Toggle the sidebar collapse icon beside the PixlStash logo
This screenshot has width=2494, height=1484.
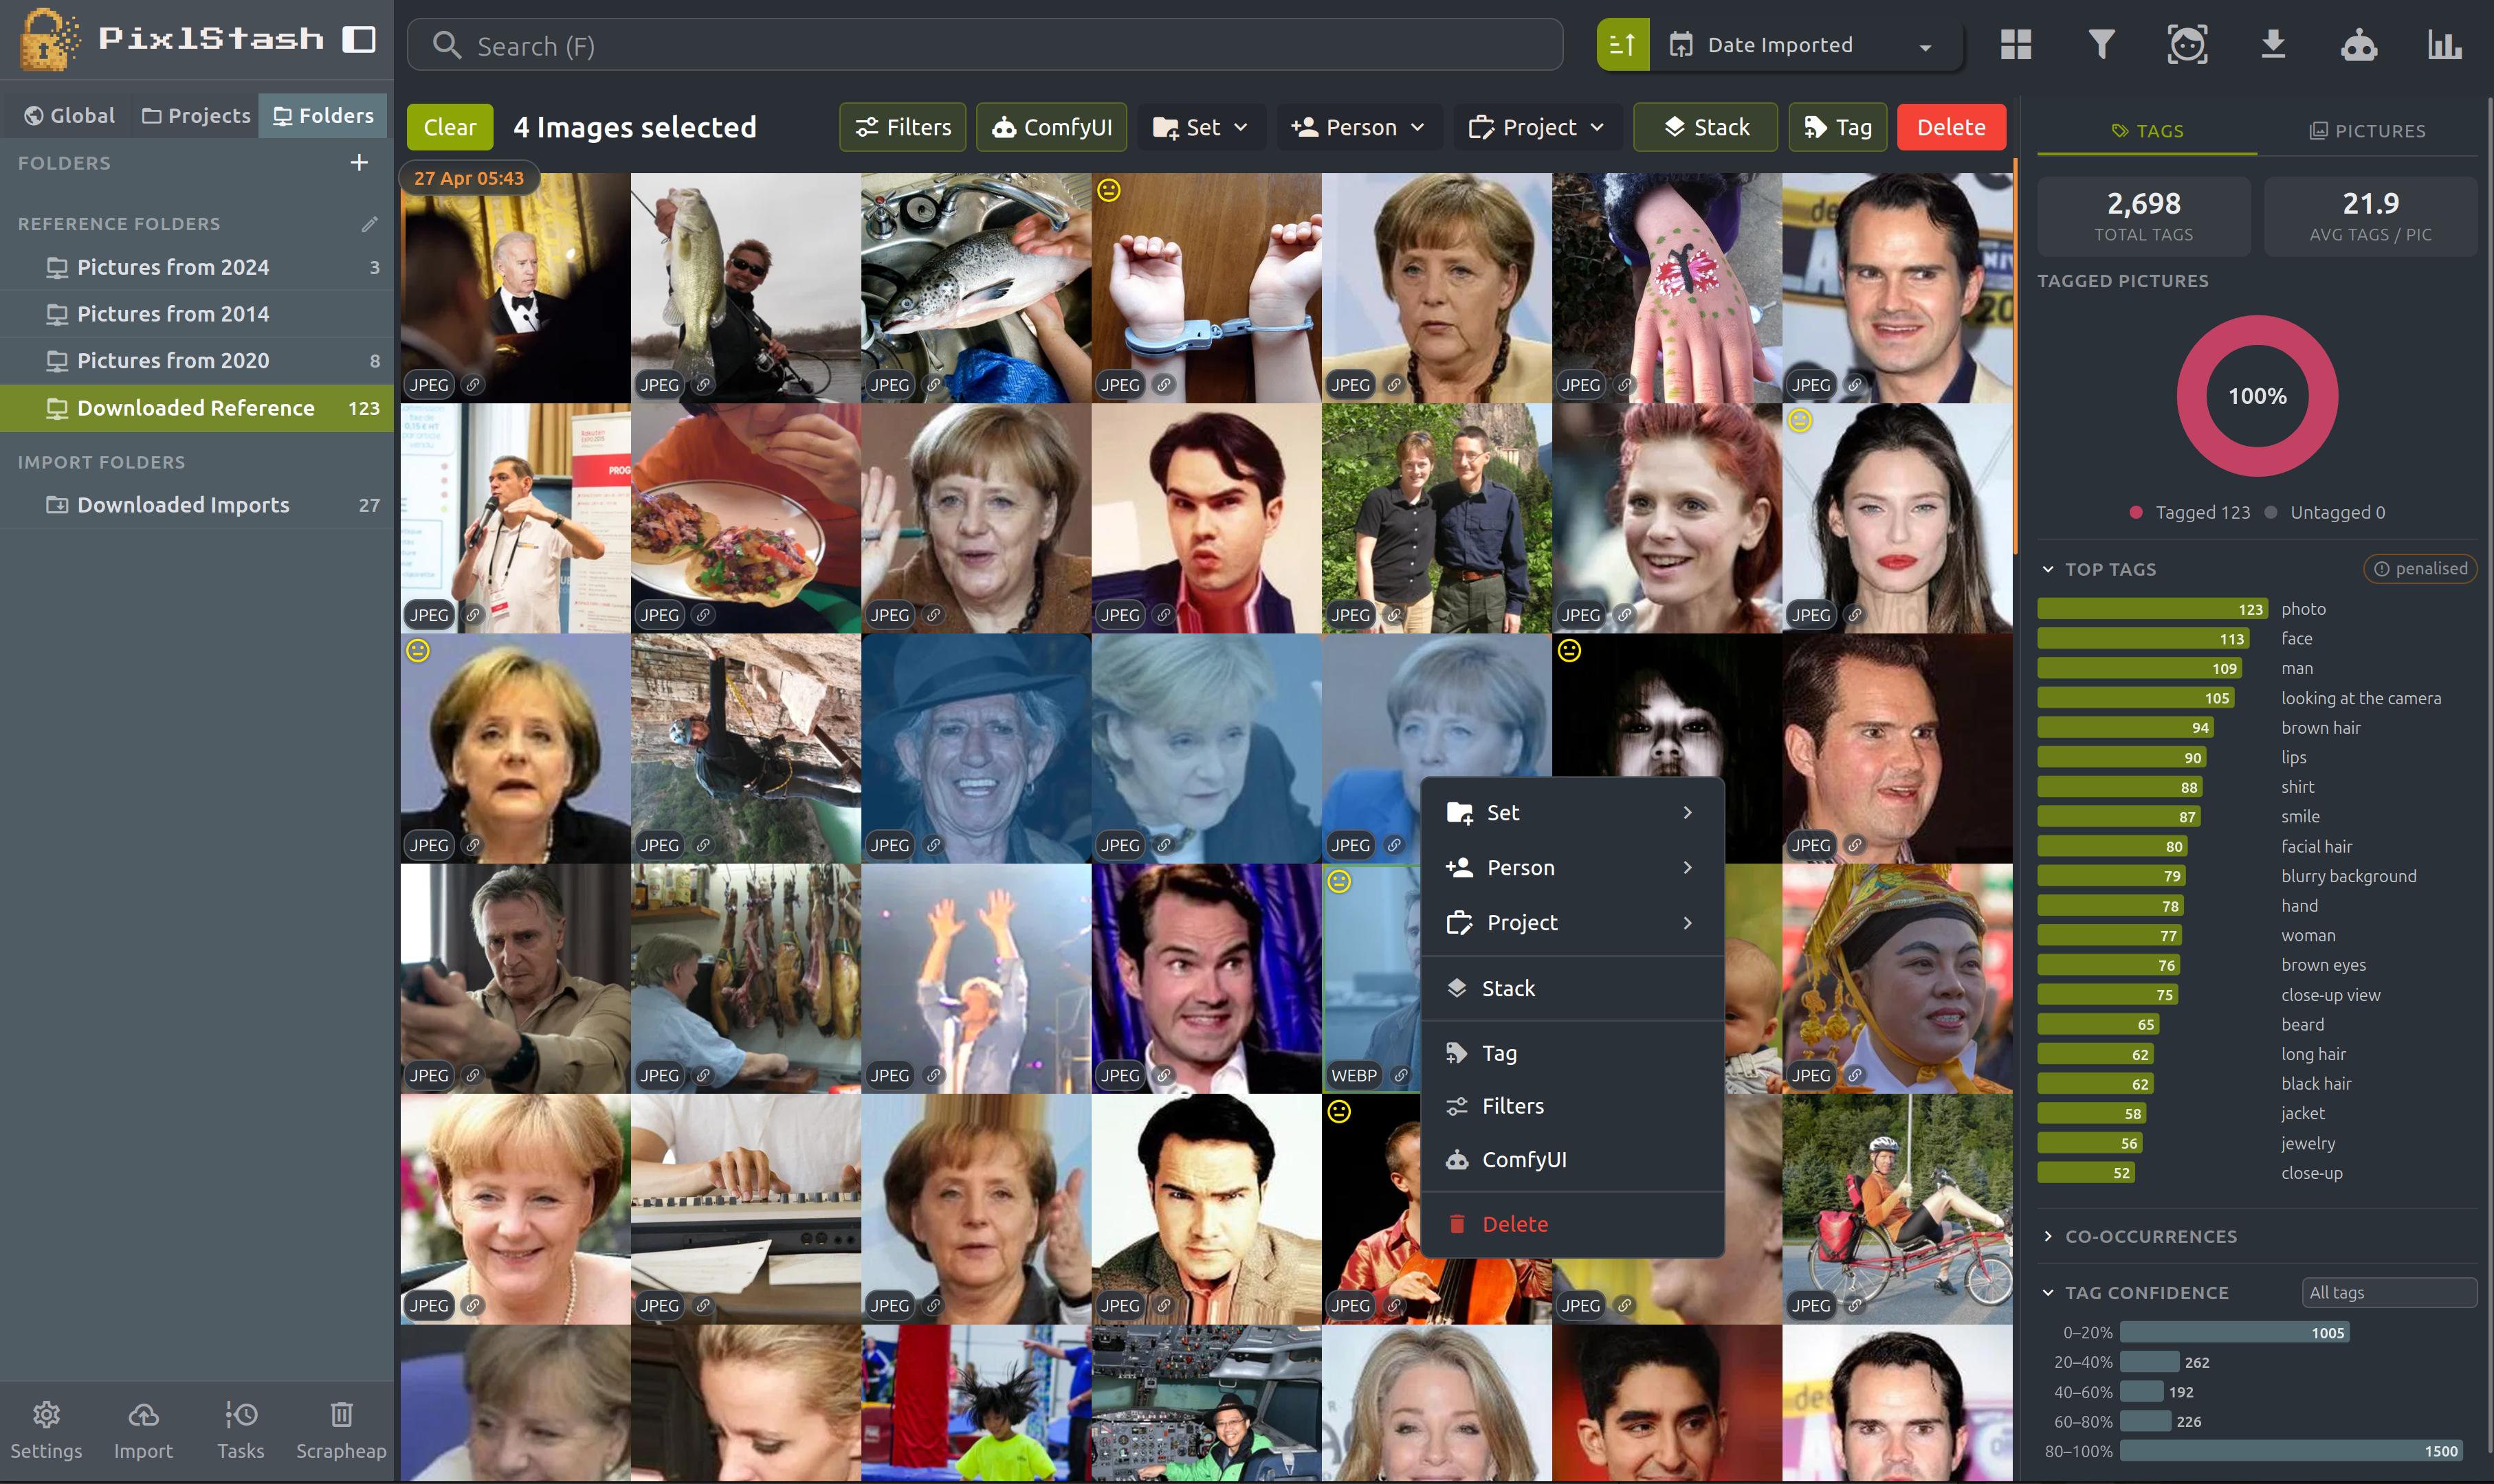coord(359,40)
